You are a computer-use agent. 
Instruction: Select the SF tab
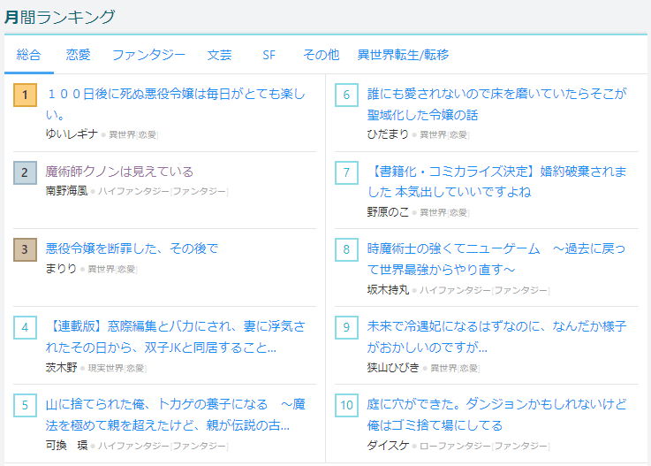point(269,55)
